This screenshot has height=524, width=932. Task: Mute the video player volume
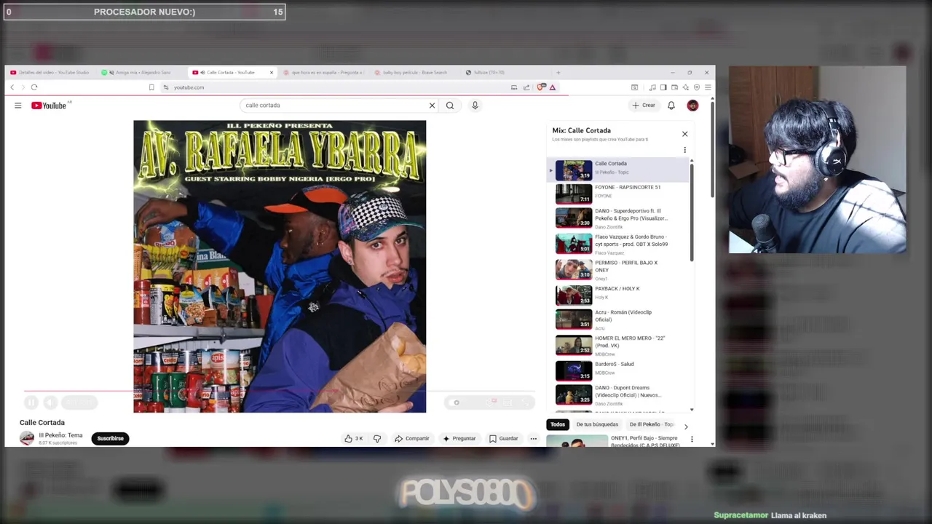(x=50, y=402)
